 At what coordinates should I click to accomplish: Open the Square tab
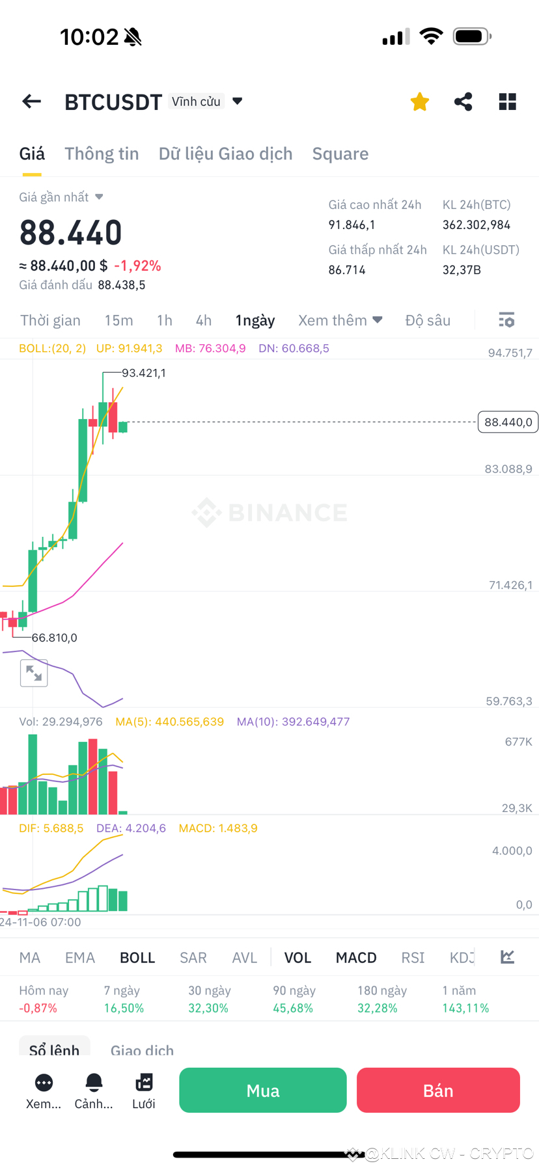(340, 154)
